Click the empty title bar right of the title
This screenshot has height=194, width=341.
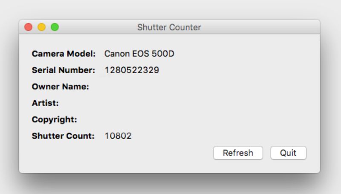click(x=264, y=27)
